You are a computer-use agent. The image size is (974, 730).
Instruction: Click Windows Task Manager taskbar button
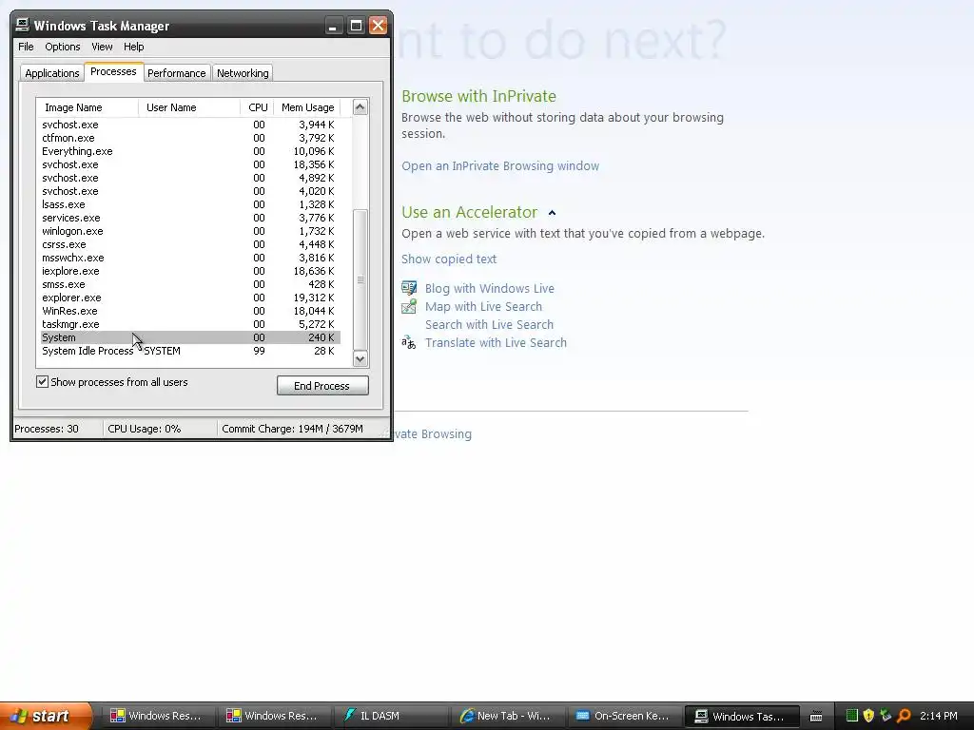(740, 716)
